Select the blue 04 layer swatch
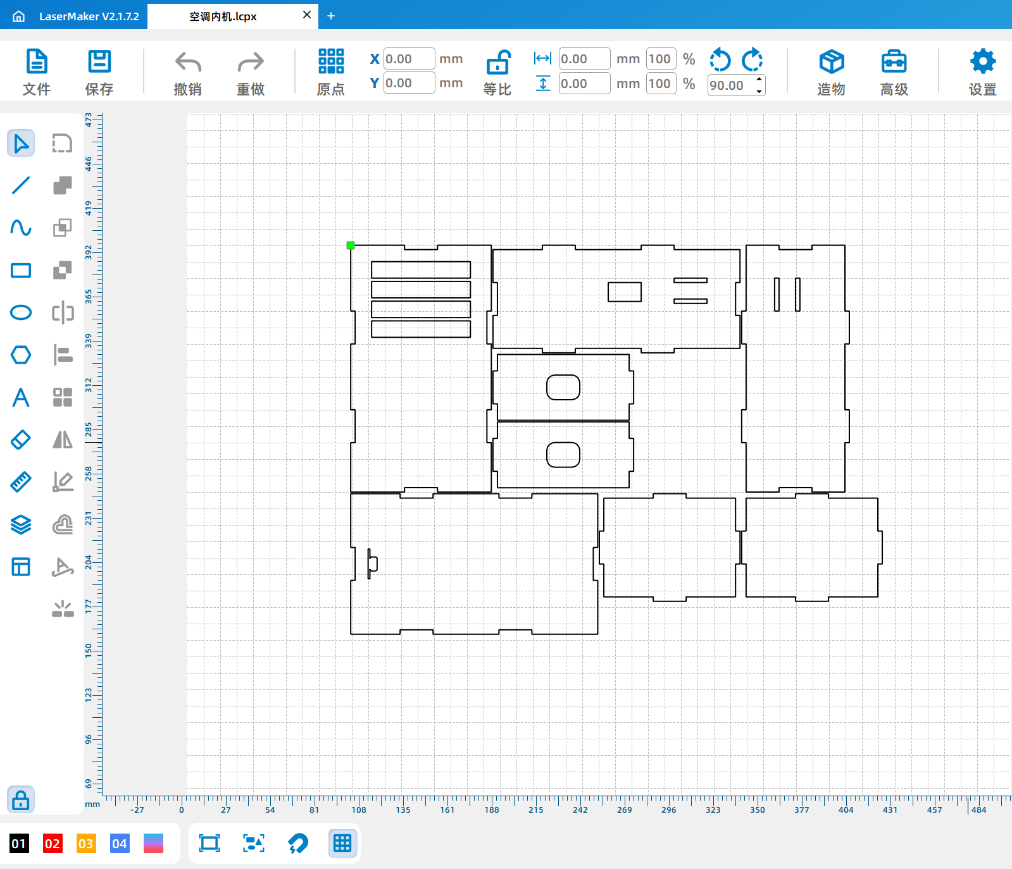The height and width of the screenshot is (869, 1012). coord(120,843)
